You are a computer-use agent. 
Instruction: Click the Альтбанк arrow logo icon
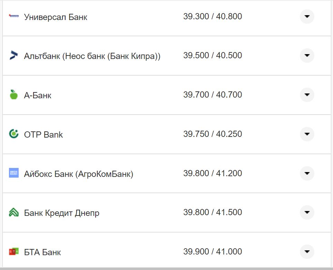click(x=13, y=55)
